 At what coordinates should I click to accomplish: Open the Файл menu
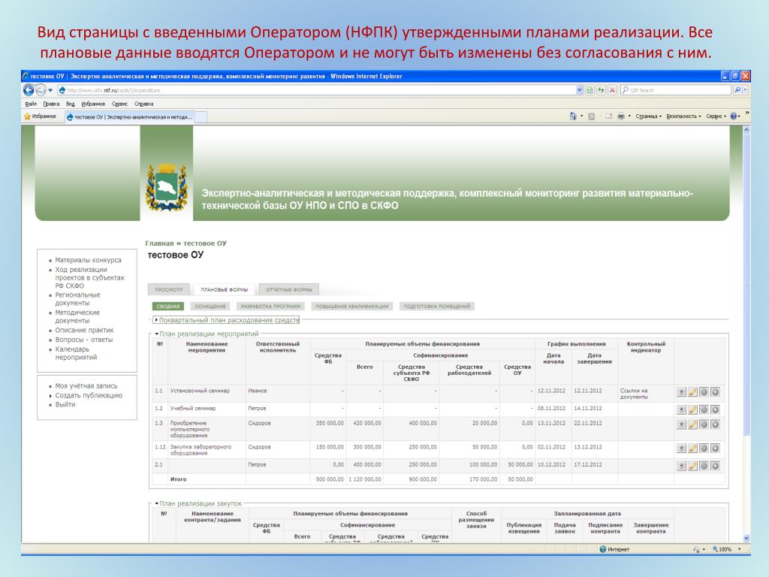(x=30, y=104)
